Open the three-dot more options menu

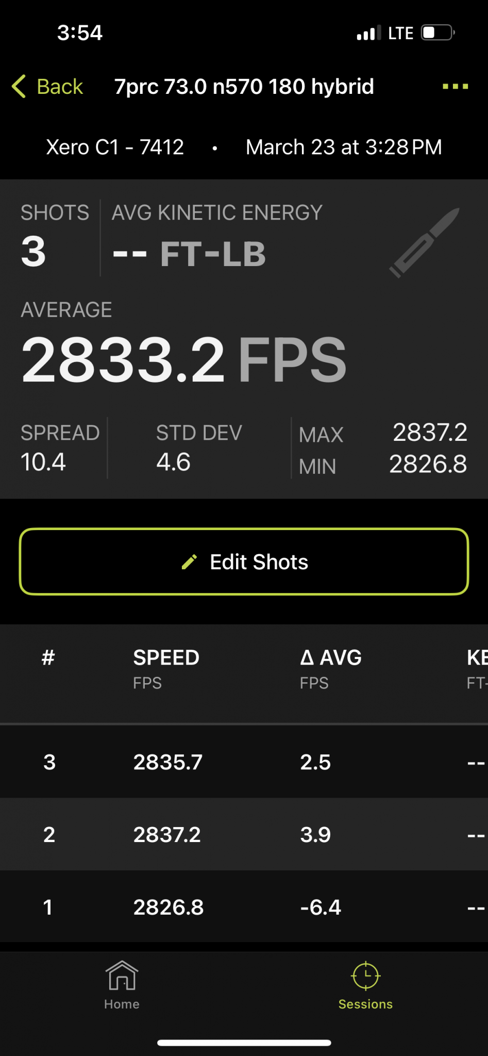(455, 86)
